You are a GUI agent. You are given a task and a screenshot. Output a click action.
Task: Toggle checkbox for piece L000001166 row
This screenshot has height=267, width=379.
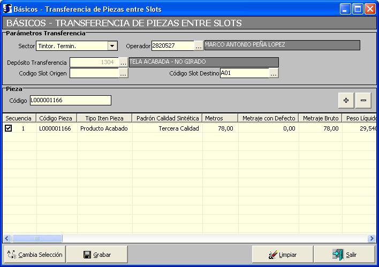8,128
